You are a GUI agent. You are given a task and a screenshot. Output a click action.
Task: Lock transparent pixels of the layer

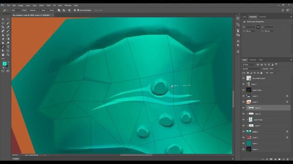(248, 73)
